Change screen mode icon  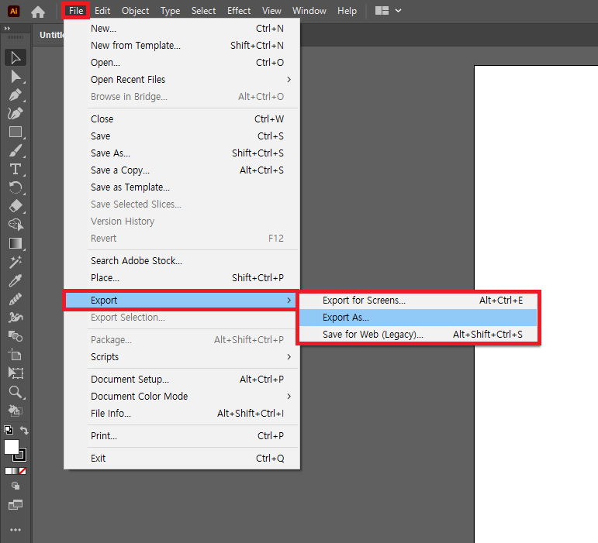click(16, 505)
